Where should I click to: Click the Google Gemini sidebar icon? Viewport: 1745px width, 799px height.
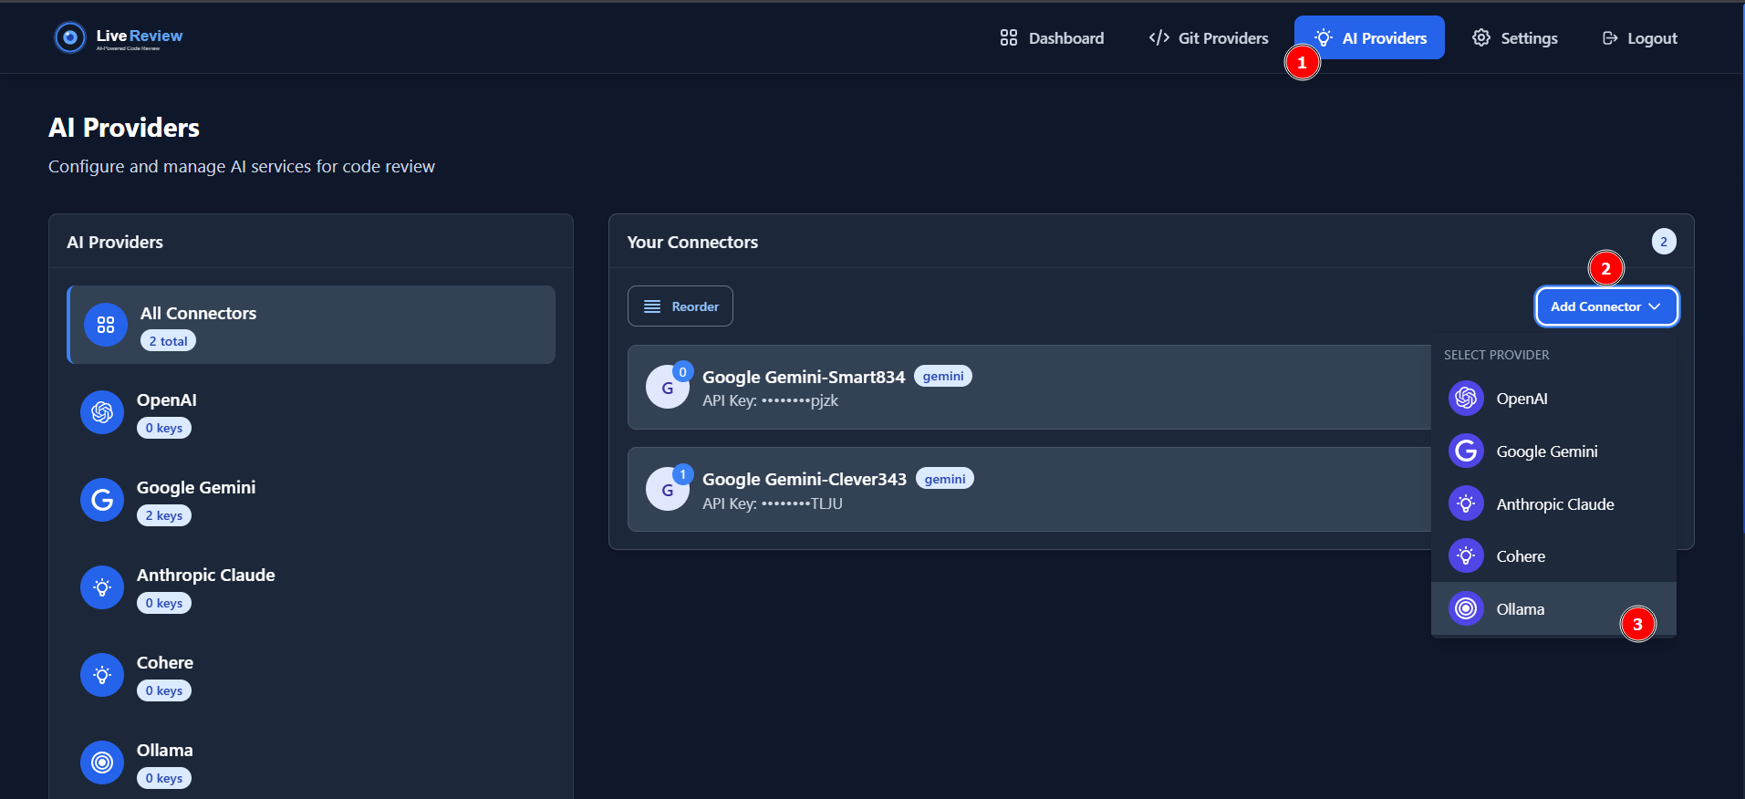pos(102,500)
